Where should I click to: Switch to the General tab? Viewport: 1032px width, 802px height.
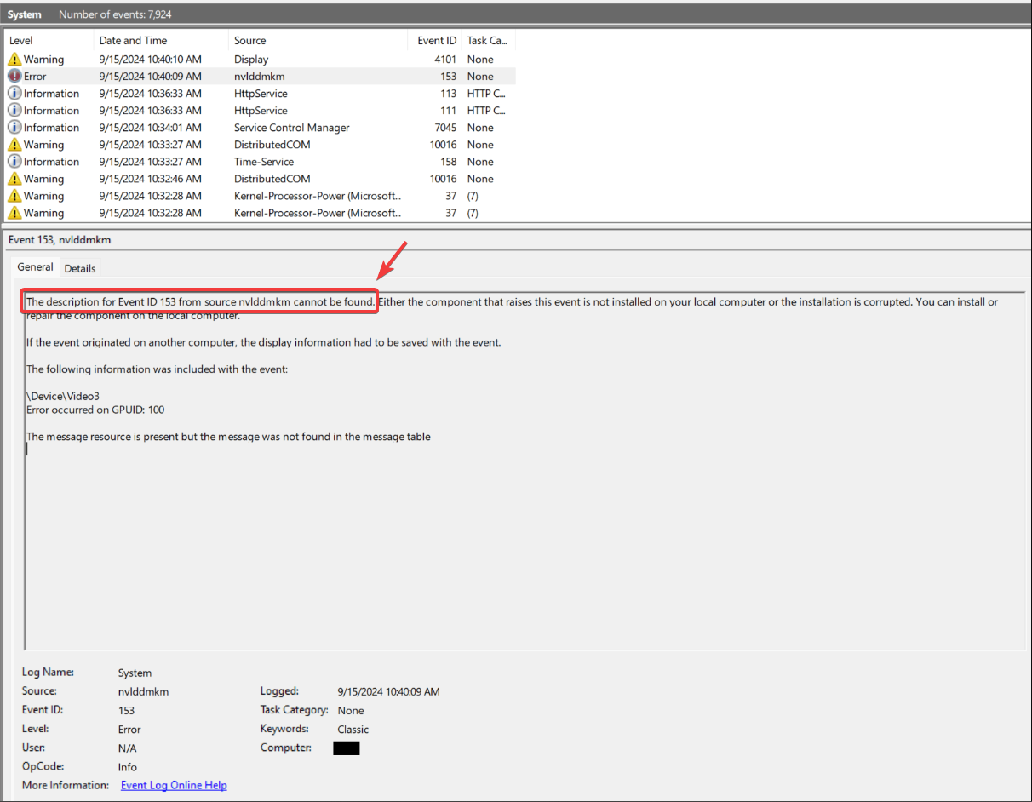pos(36,267)
